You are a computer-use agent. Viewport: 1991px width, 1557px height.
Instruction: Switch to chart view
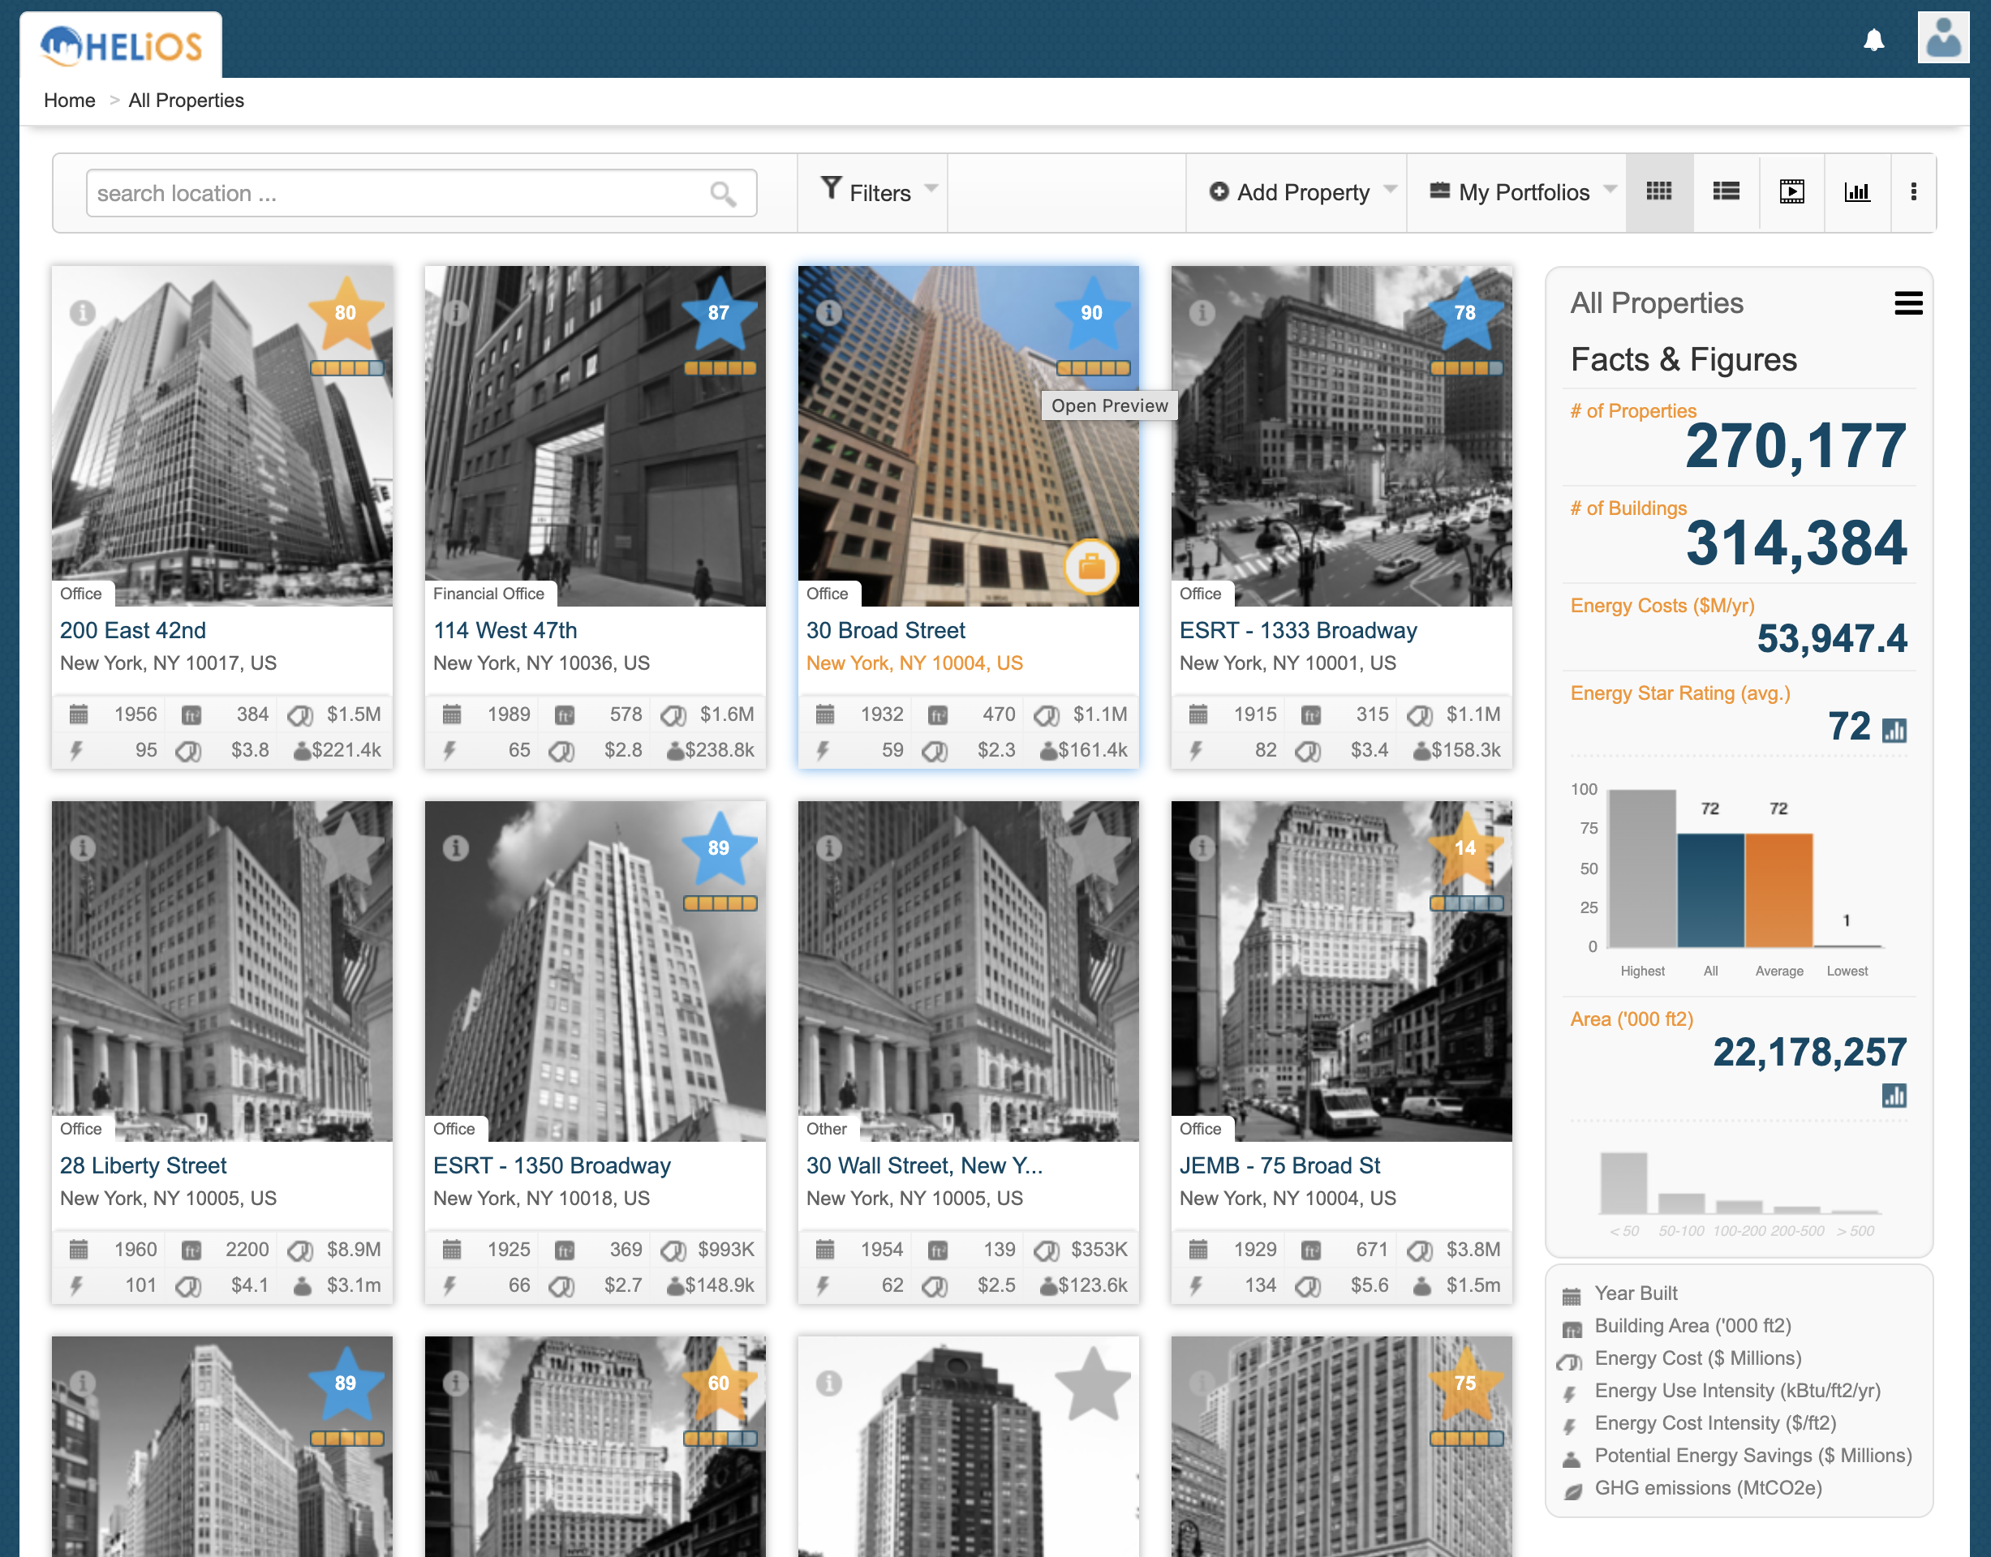coord(1857,191)
